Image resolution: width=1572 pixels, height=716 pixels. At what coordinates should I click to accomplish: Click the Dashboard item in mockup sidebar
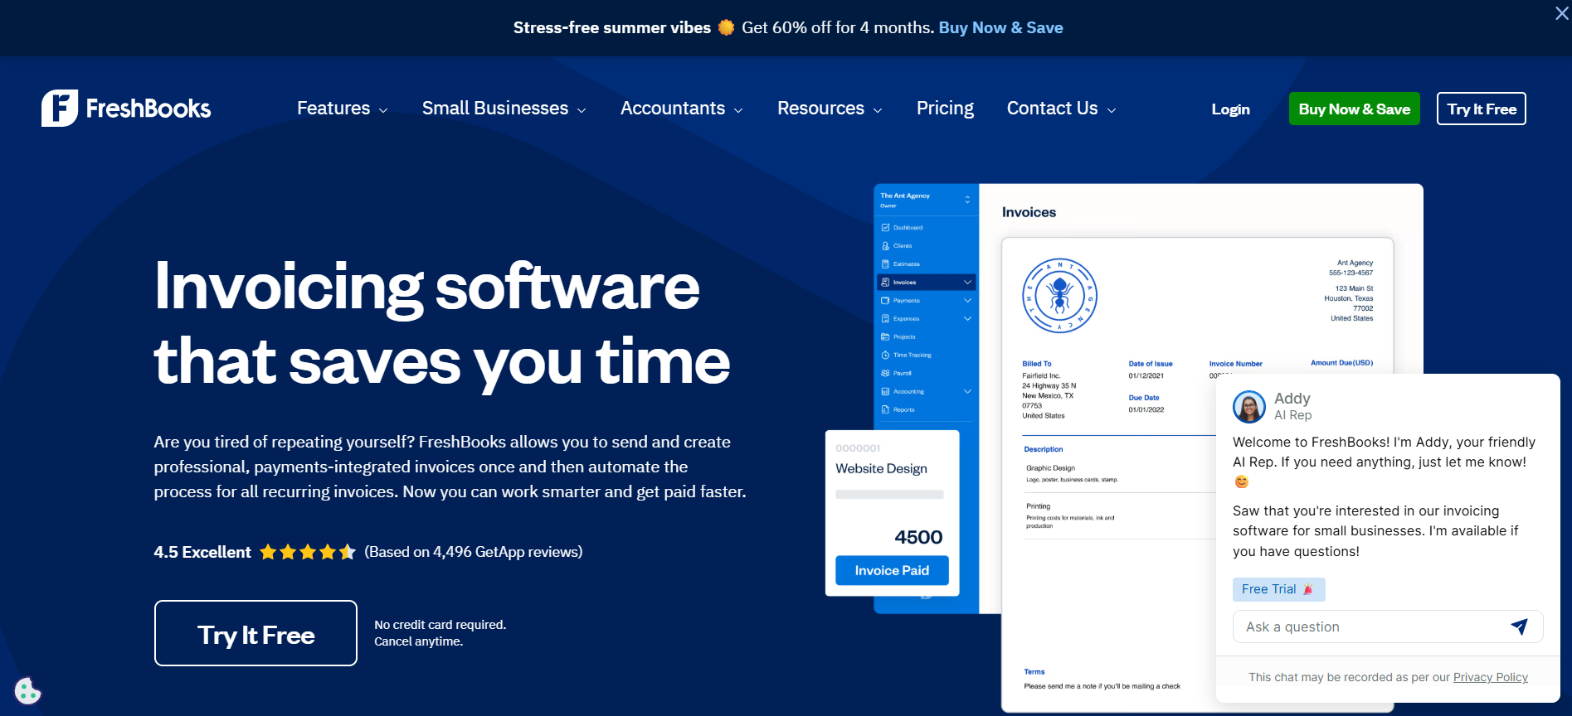tap(908, 227)
